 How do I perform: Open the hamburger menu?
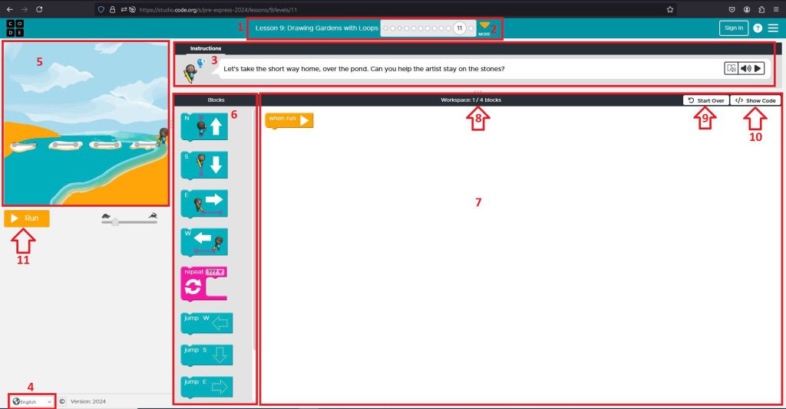pyautogui.click(x=773, y=28)
